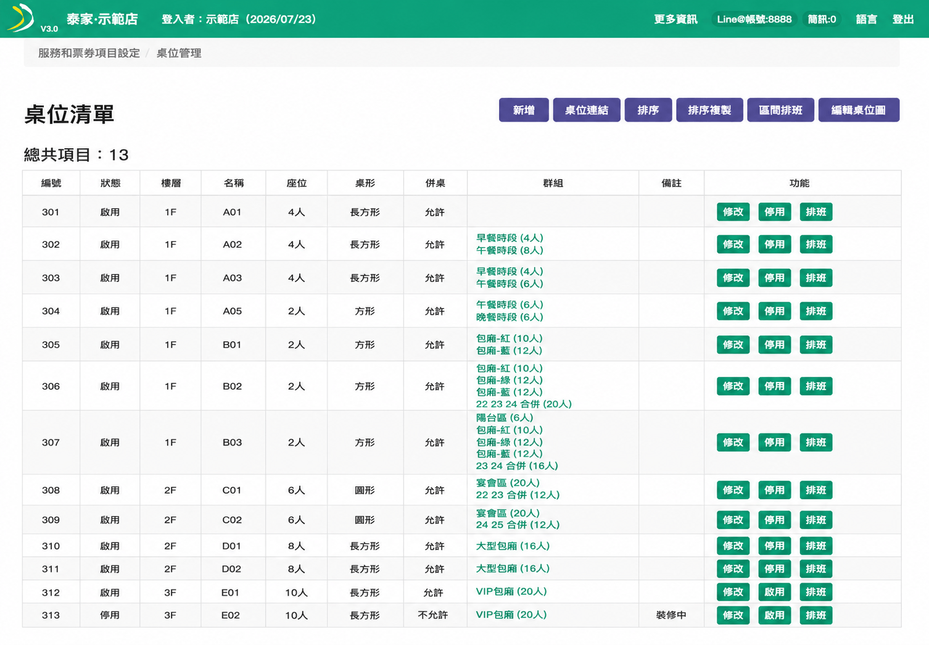Open 宴會區 (20人) in row 308
This screenshot has width=929, height=645.
click(x=508, y=483)
